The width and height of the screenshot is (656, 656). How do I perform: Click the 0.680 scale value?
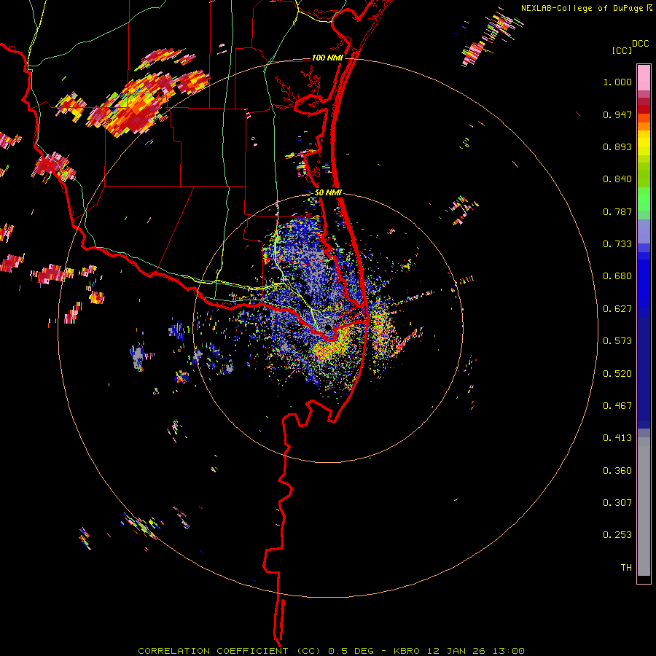pos(617,276)
